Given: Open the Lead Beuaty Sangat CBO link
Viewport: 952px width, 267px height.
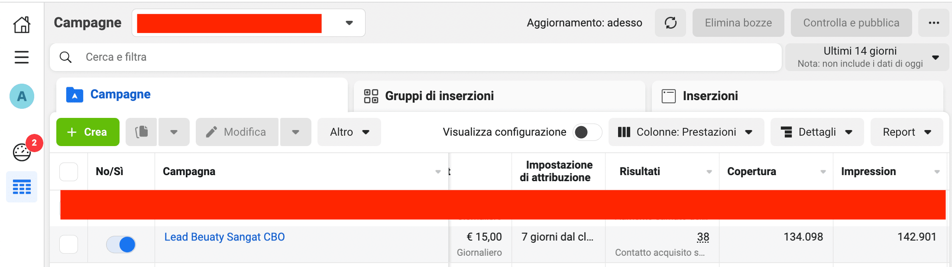Looking at the screenshot, I should pyautogui.click(x=224, y=237).
